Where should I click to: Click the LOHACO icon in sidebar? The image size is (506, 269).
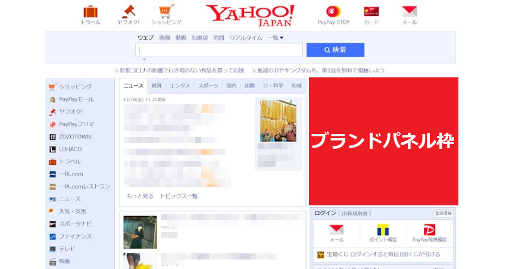[52, 149]
